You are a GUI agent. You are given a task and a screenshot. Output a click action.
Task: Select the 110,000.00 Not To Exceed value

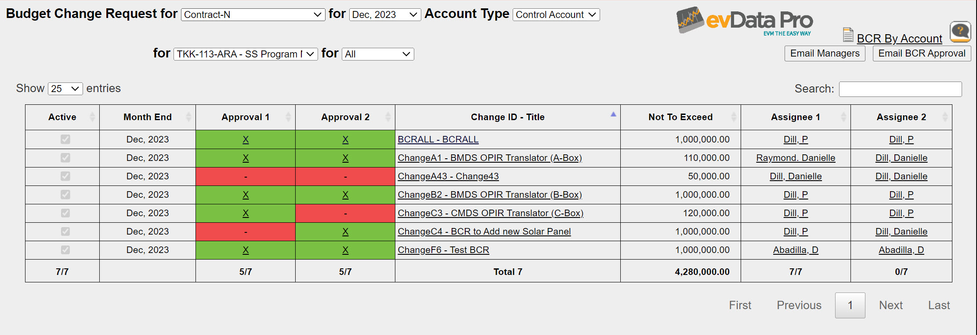pos(706,158)
